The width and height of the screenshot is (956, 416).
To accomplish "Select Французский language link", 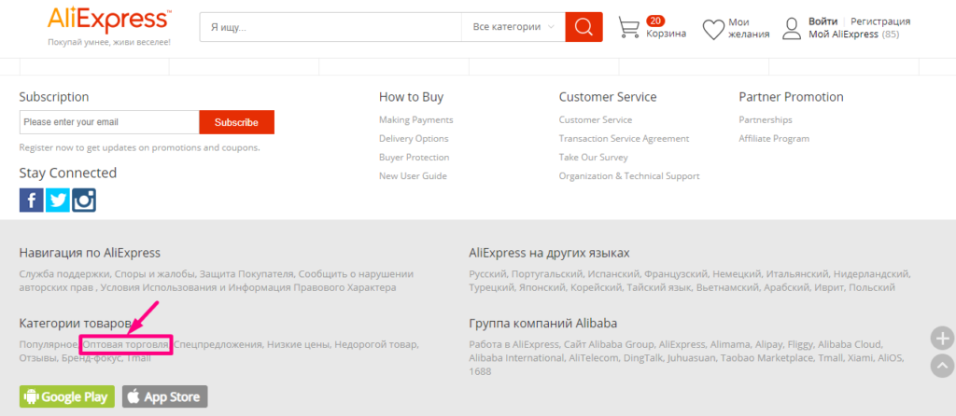I will pyautogui.click(x=676, y=273).
